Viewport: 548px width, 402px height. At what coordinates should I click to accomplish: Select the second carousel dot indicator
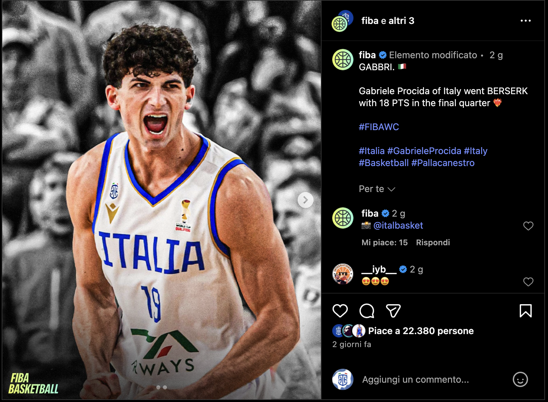(165, 387)
